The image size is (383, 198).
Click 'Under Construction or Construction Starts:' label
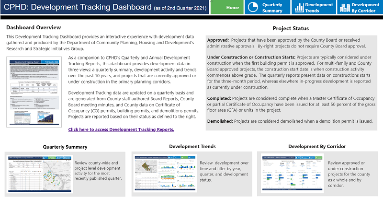(251, 57)
